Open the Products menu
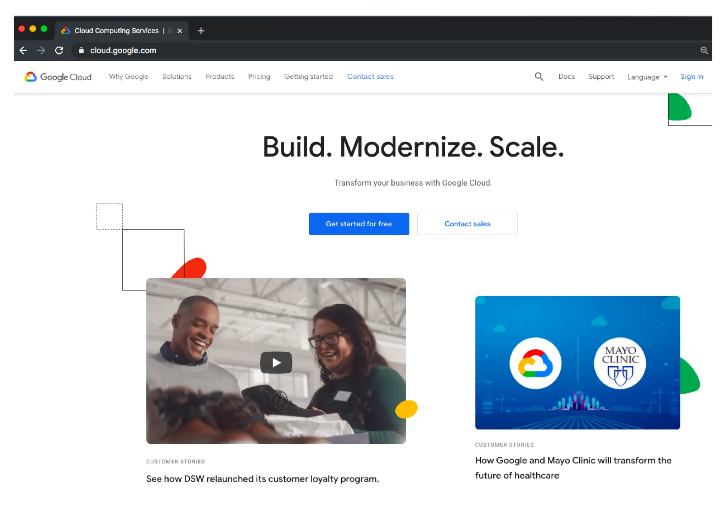The height and width of the screenshot is (529, 726). click(x=220, y=77)
